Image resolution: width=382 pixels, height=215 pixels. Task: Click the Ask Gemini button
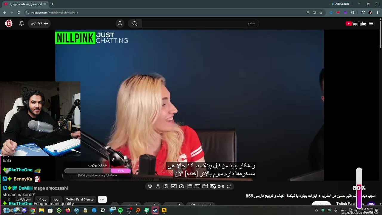pos(340,4)
